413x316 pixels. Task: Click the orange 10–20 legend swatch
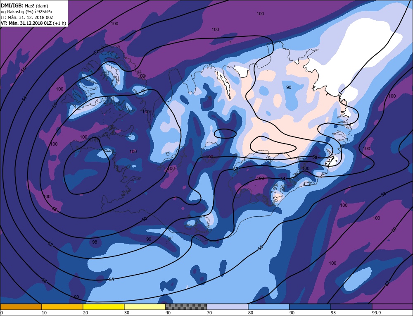point(62,306)
